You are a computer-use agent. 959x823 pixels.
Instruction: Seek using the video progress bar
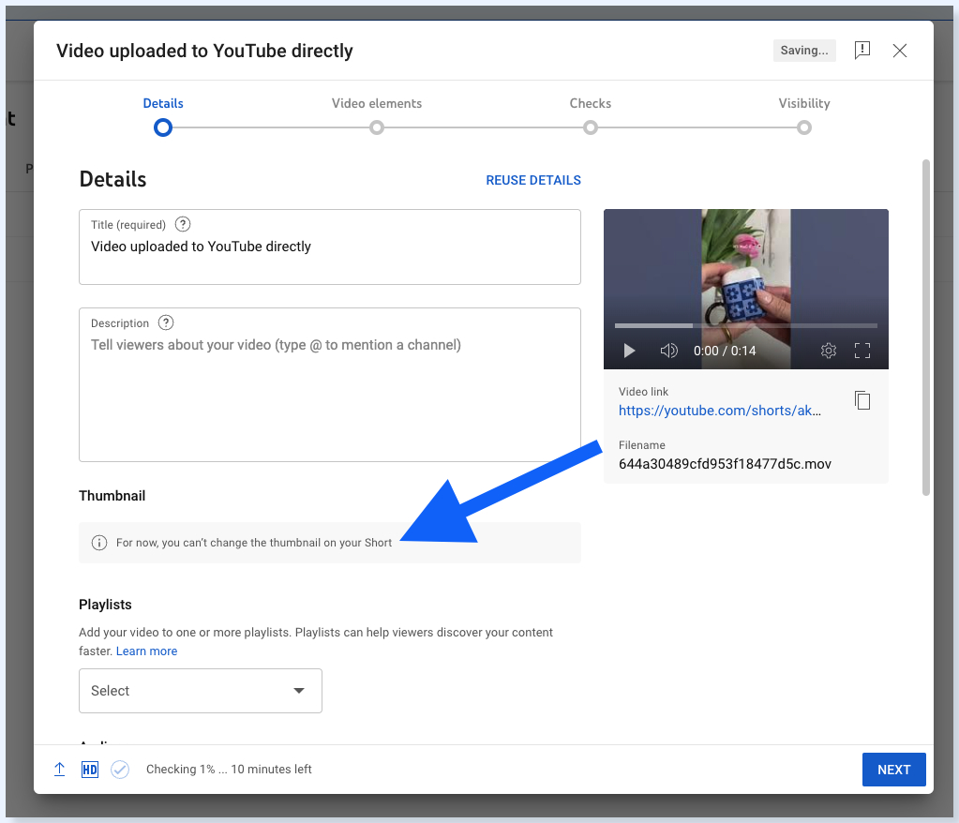pos(745,325)
